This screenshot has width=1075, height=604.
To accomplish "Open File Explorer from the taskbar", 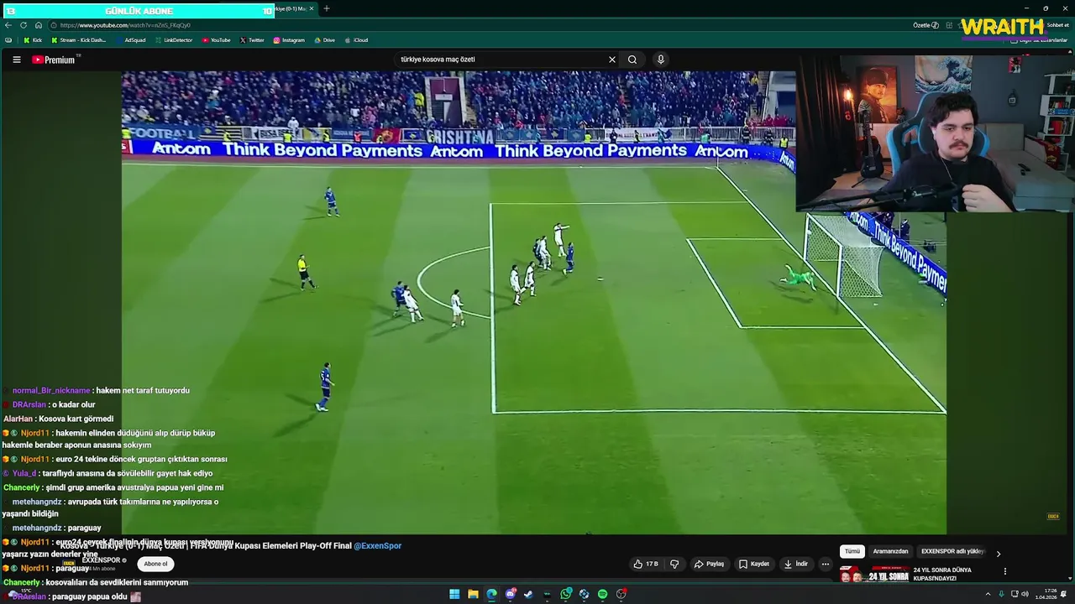I will point(473,594).
